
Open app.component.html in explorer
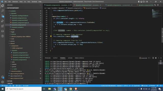click(x=17, y=78)
